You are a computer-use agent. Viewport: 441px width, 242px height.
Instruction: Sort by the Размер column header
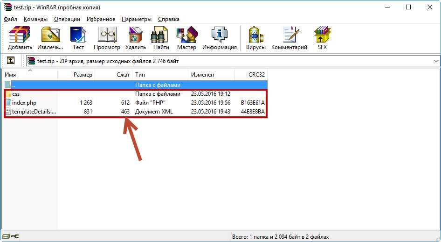(x=77, y=75)
